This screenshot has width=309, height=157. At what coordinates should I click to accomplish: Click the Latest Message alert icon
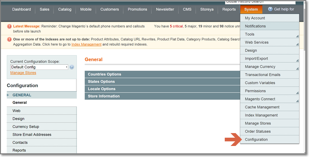pos(9,27)
